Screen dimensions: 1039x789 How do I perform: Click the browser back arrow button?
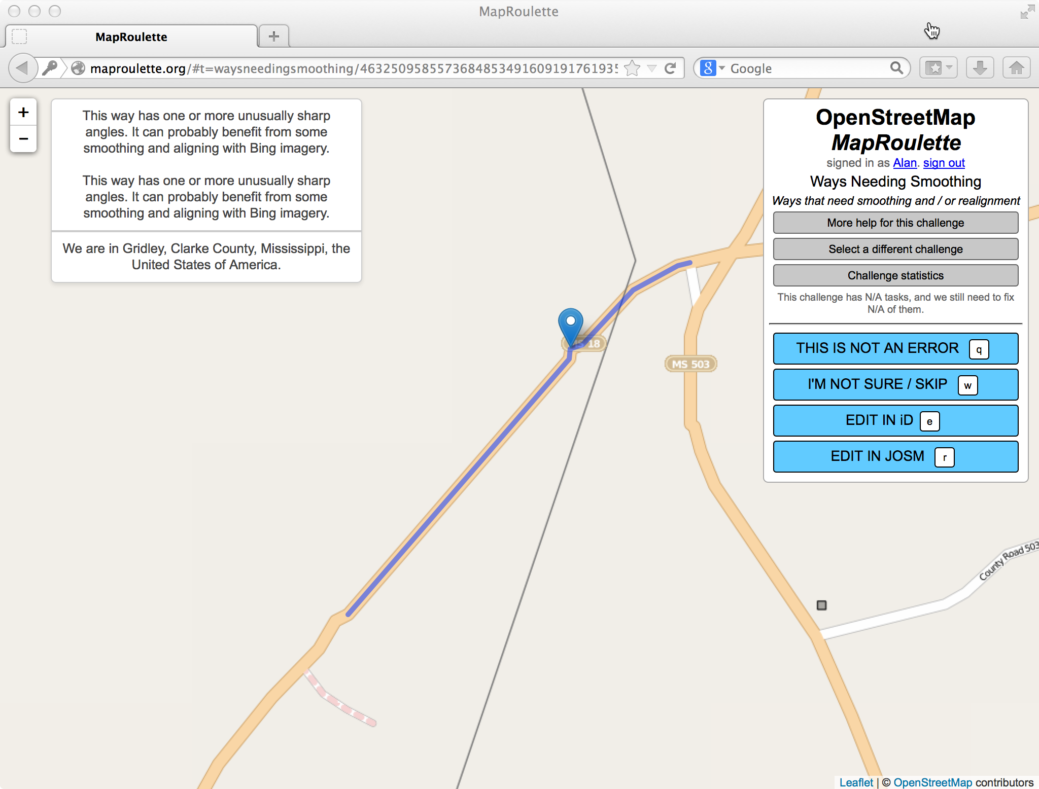click(22, 68)
